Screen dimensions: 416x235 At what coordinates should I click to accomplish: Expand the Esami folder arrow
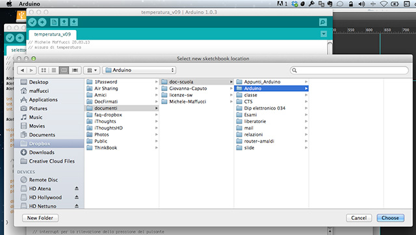point(306,115)
